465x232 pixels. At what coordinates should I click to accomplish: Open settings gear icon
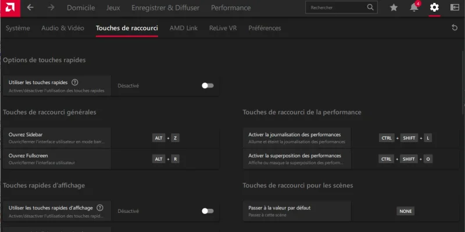434,8
